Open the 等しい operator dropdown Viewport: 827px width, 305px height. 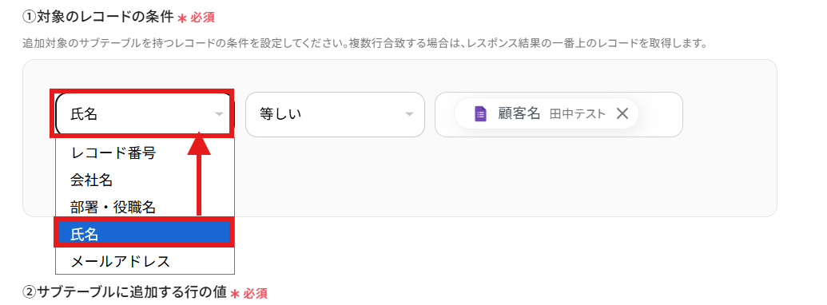coord(335,114)
